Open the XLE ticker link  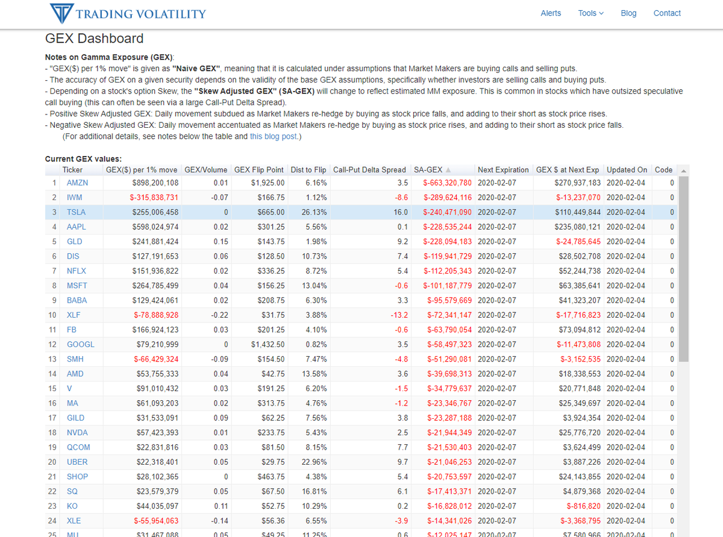click(74, 521)
